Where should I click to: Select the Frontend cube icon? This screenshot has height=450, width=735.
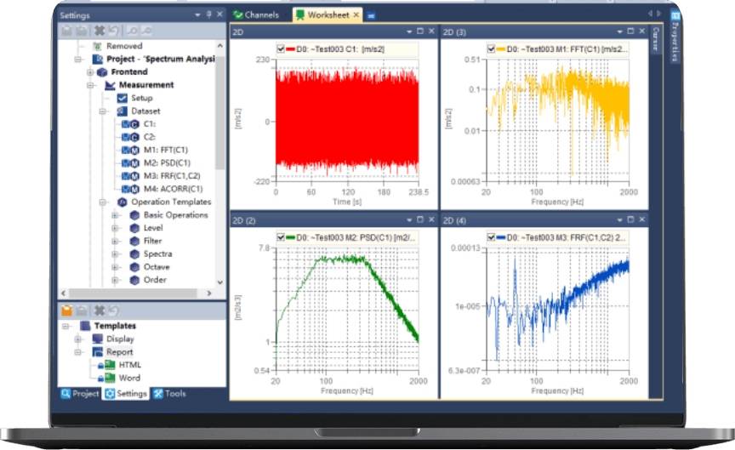pos(102,72)
